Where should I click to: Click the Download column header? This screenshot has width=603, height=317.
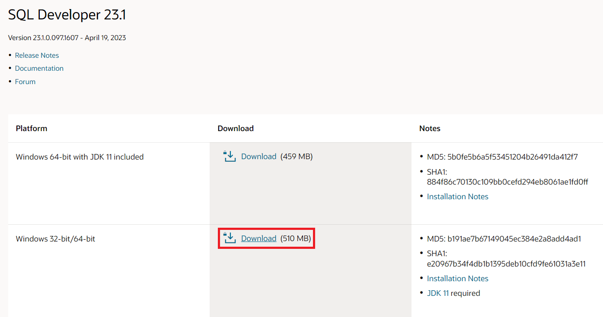pos(236,129)
